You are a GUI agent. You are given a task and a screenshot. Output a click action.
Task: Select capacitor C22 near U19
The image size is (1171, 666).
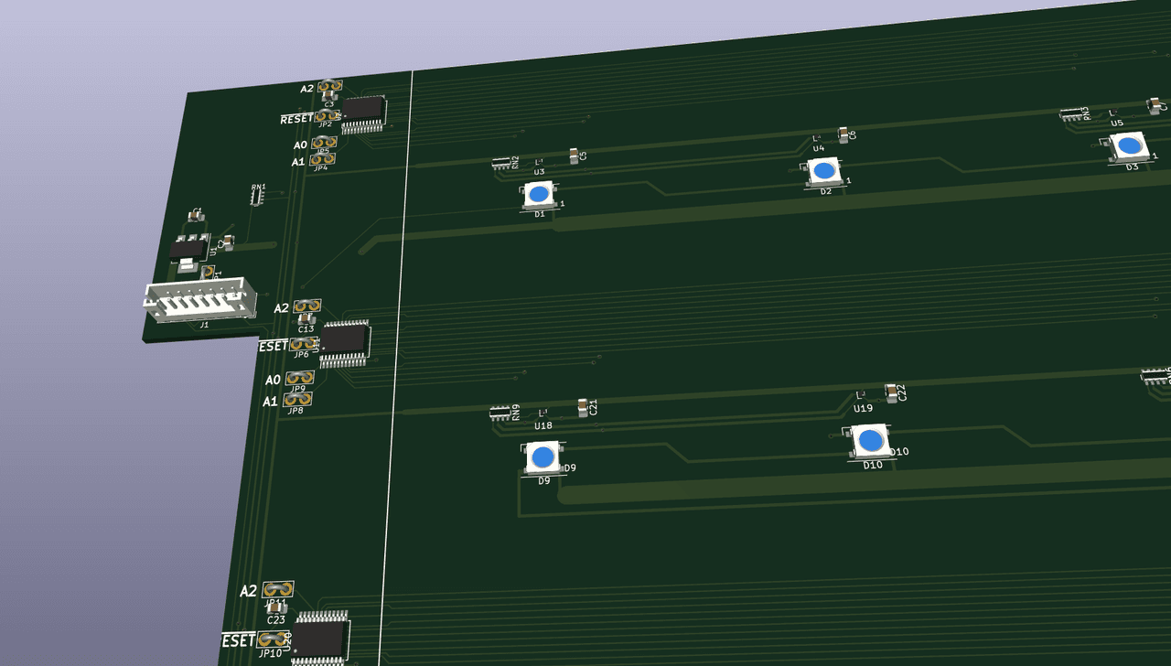pos(892,392)
